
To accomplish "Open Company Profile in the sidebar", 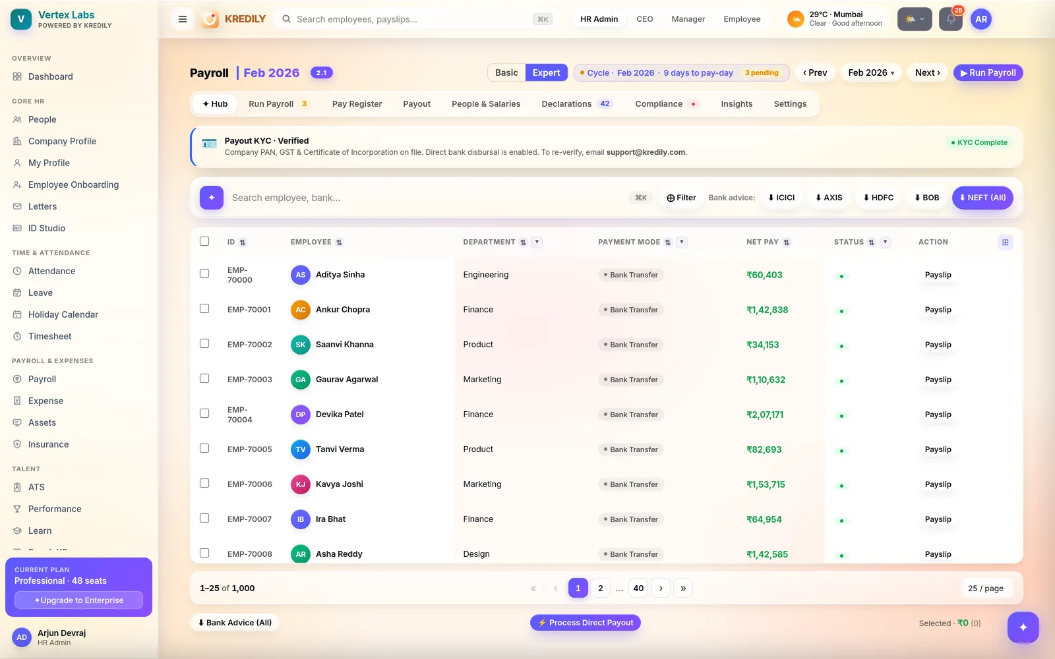I will click(x=62, y=141).
